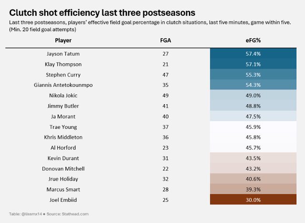Select Marcus Smart's 39.3% colored cell
Viewport: 305px width, 223px height.
254,189
